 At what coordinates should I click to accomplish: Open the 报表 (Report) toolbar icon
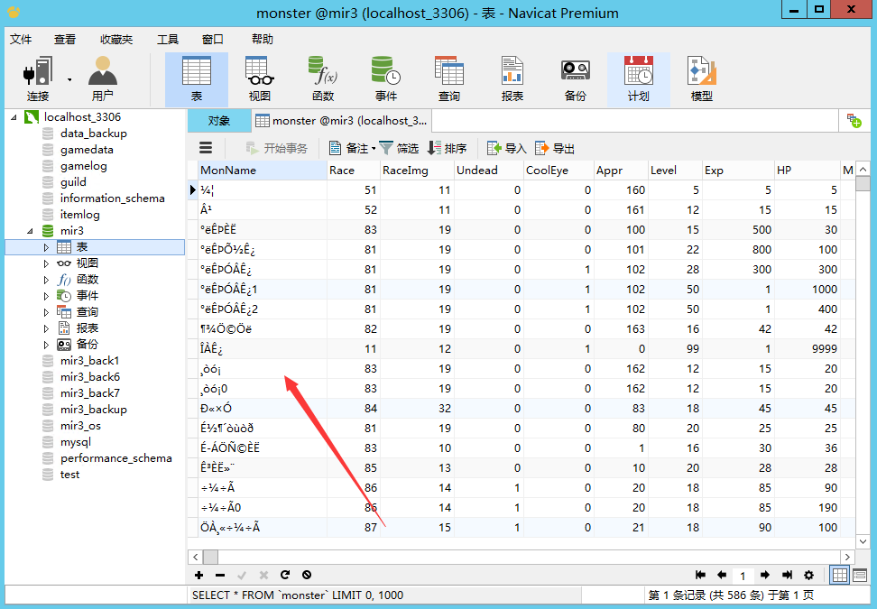coord(512,78)
